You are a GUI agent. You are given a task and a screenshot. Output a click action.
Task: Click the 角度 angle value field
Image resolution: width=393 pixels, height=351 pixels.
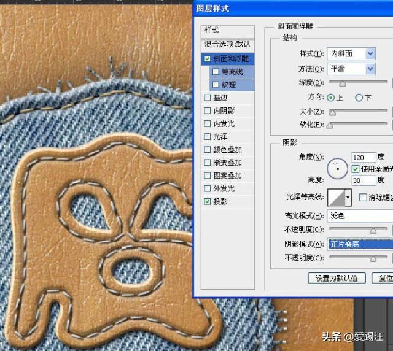[364, 157]
